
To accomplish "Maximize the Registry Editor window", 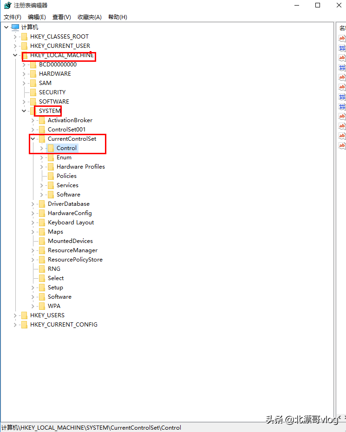I will [318, 5].
